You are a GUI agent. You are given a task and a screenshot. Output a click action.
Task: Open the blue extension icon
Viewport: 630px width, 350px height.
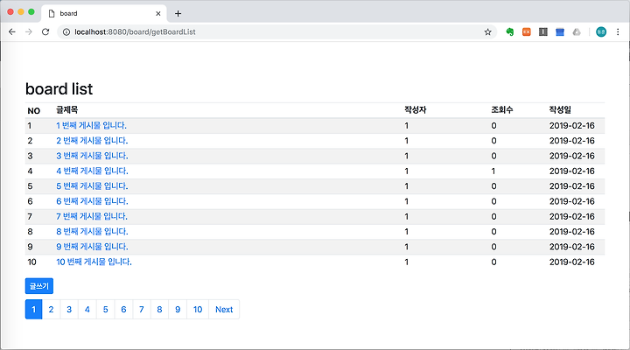pyautogui.click(x=560, y=31)
